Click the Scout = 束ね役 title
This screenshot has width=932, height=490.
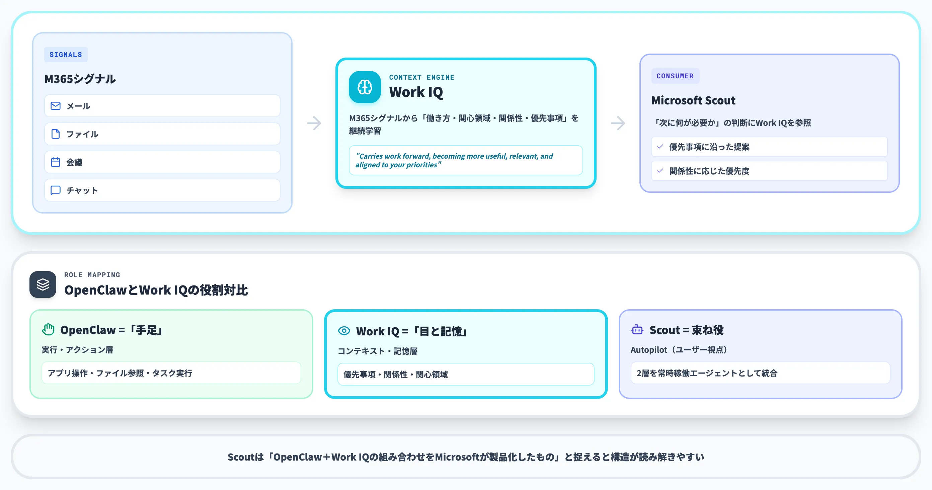coord(686,330)
